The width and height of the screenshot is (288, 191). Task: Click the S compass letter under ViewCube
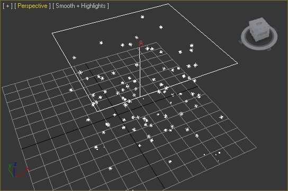(269, 49)
